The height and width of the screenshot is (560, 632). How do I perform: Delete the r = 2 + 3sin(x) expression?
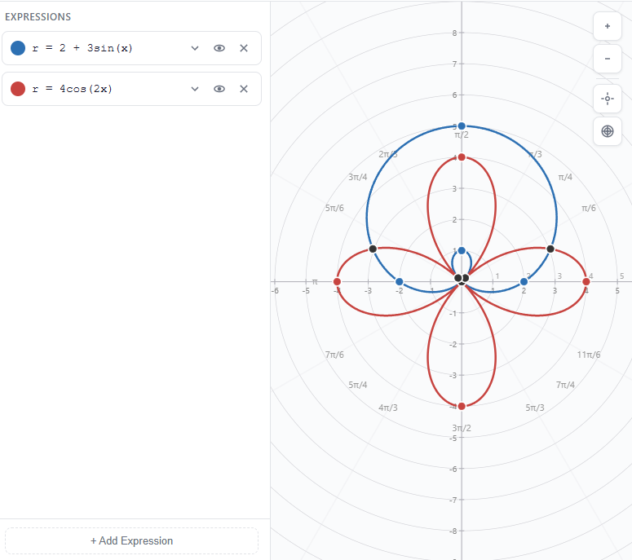244,48
